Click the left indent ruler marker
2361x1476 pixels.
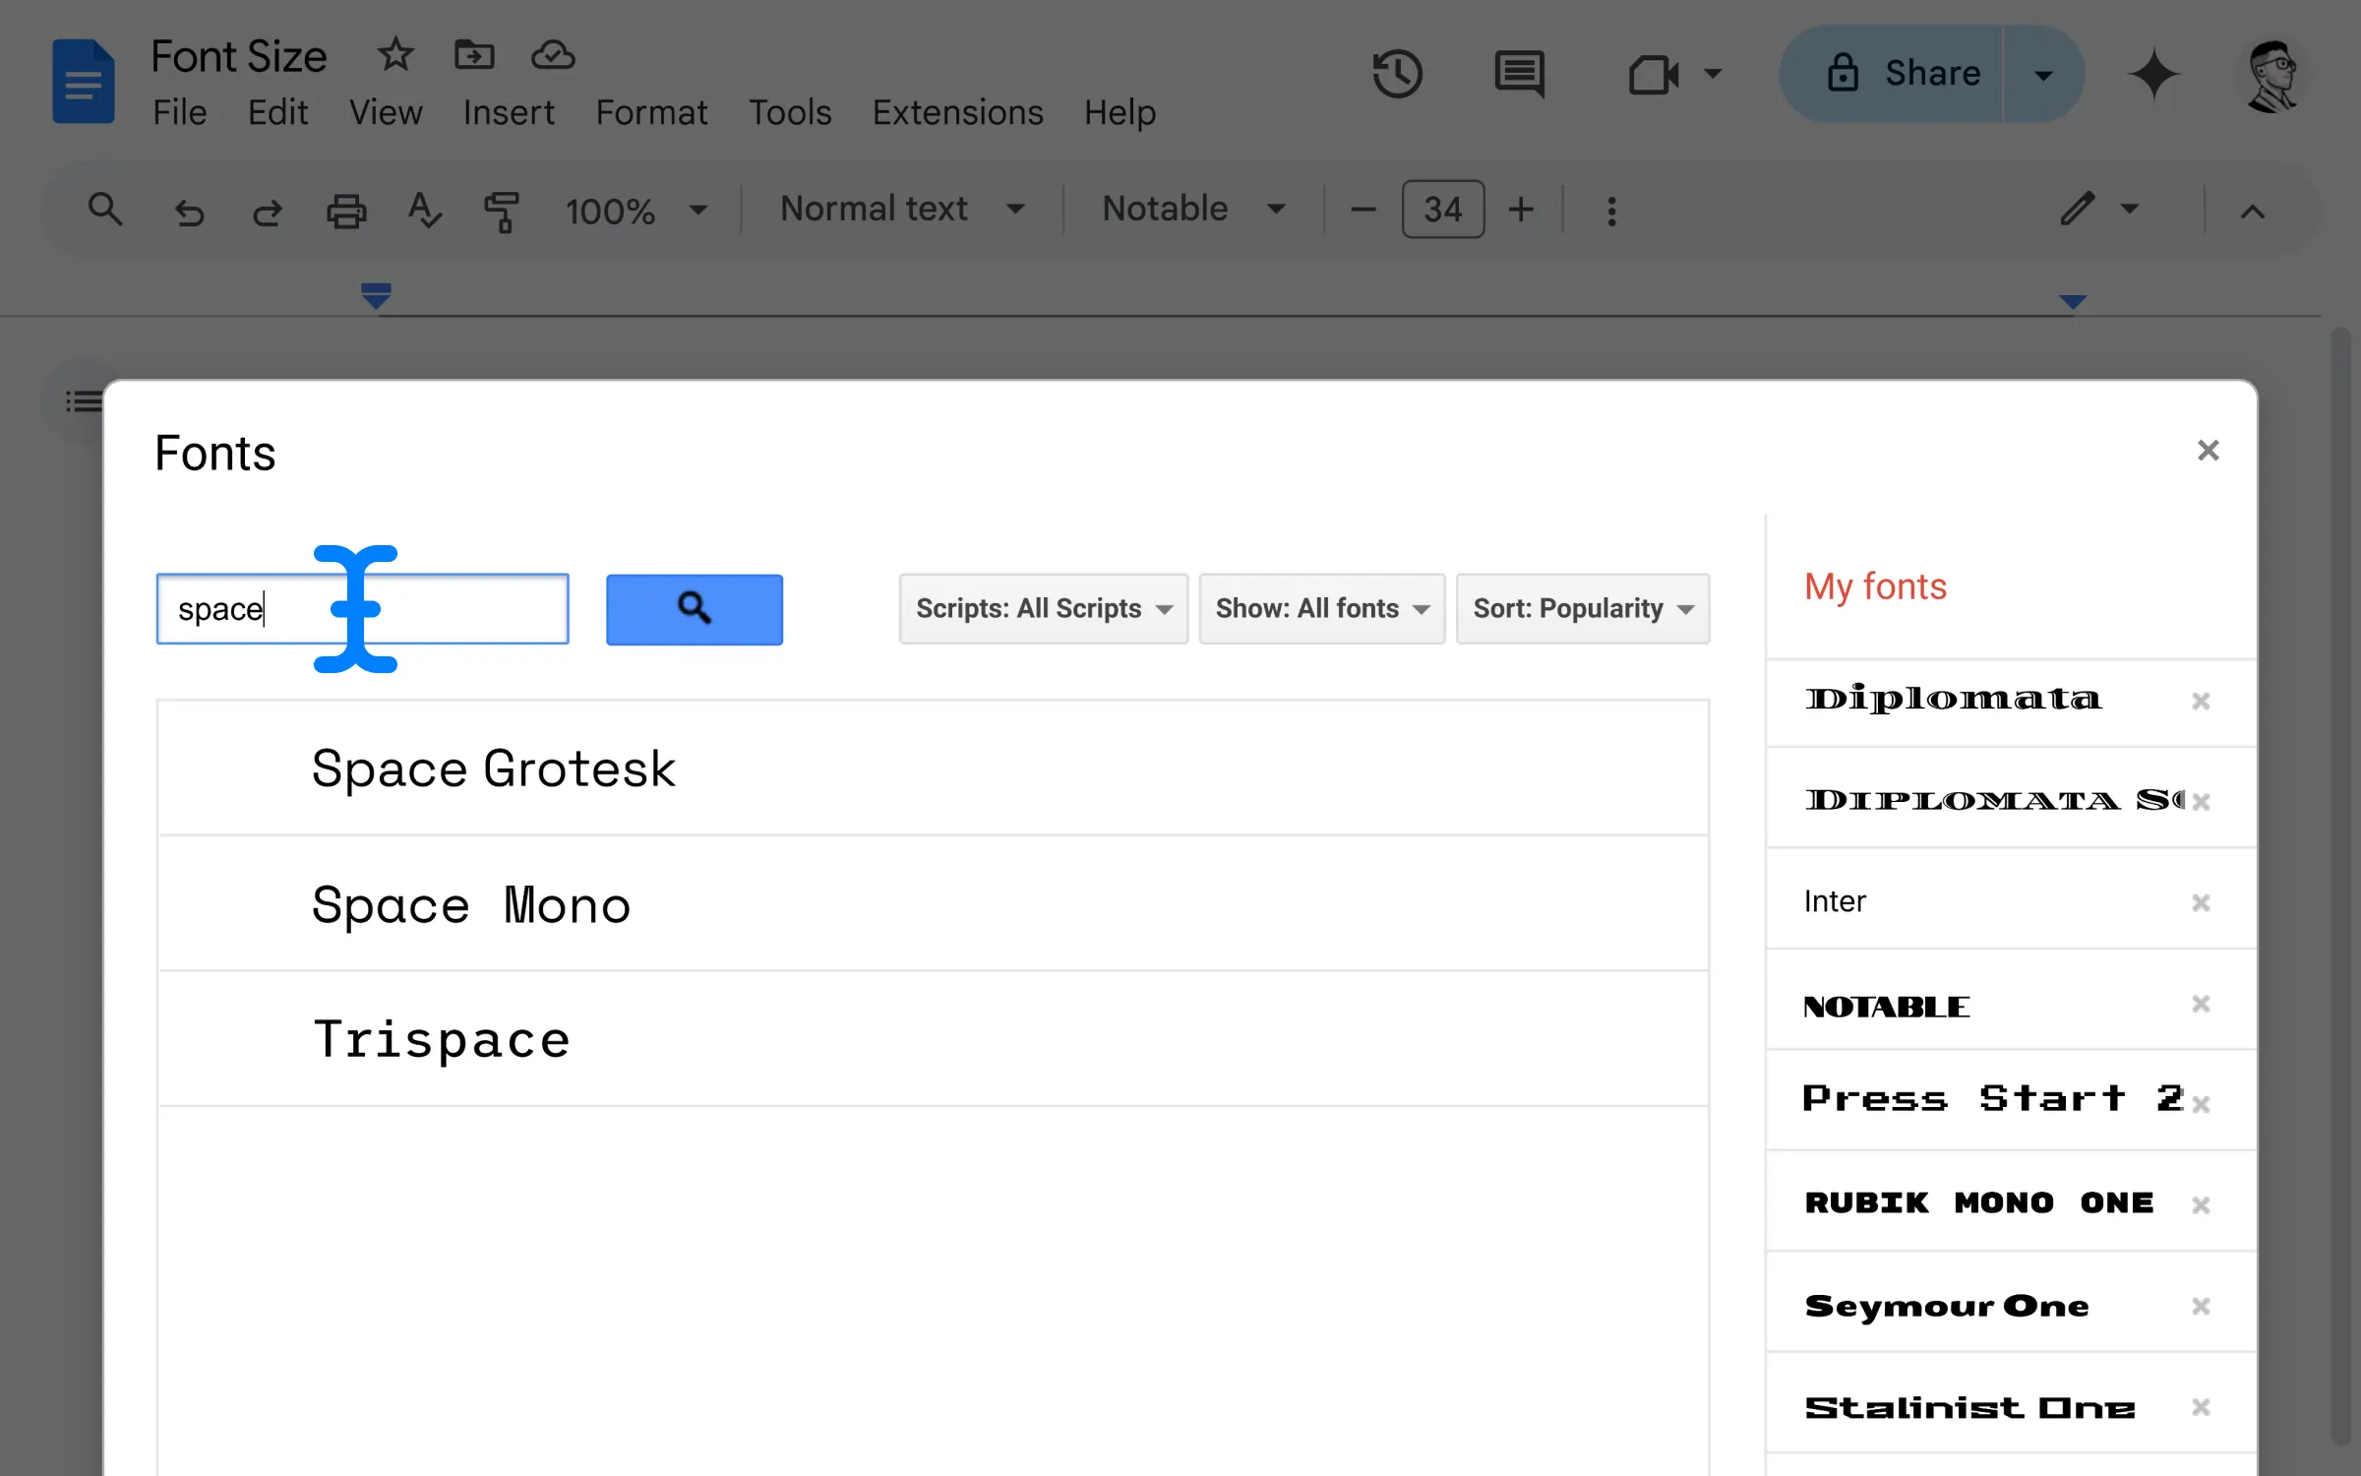(376, 296)
